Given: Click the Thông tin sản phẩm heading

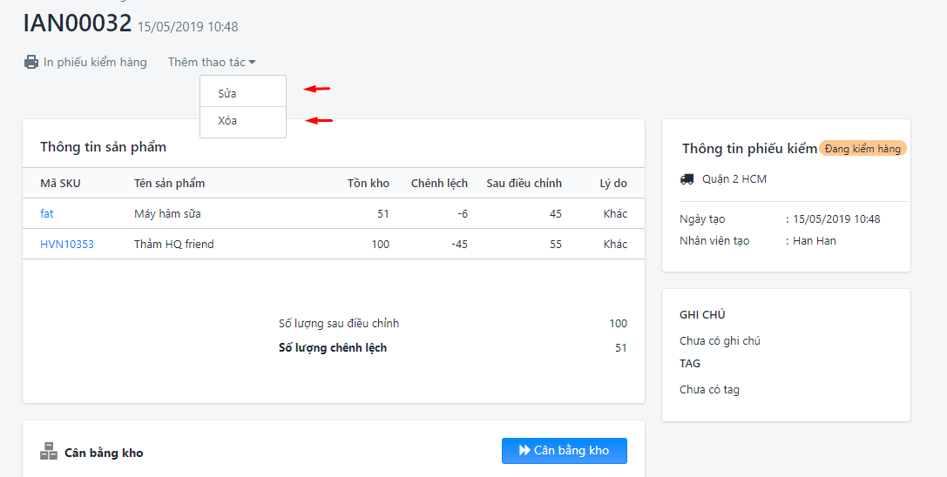Looking at the screenshot, I should (104, 147).
